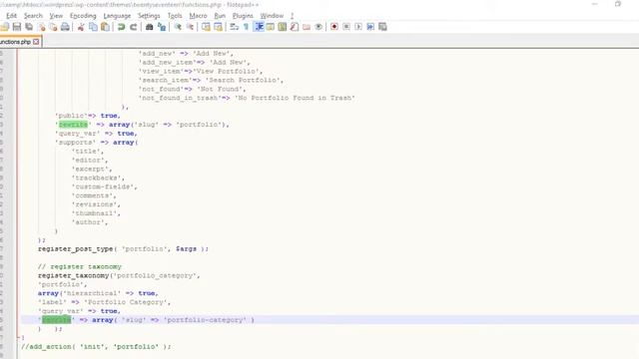Open the Window menu
The width and height of the screenshot is (639, 359).
click(x=272, y=16)
